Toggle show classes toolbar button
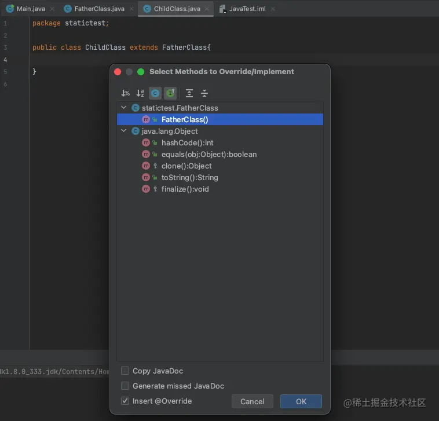 point(155,93)
